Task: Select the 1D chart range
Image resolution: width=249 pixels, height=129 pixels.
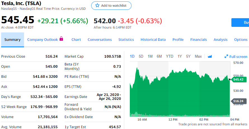Action: point(132,57)
